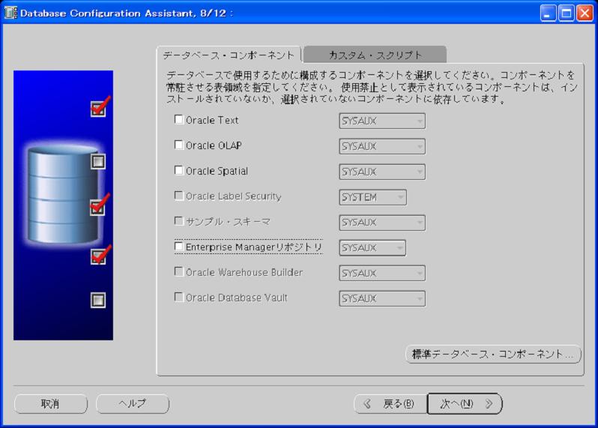
Task: Click the 取消 cancel button
Action: point(51,403)
